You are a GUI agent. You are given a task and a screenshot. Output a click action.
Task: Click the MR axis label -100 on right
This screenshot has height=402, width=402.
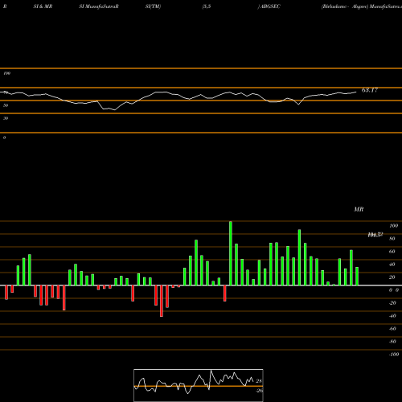point(394,355)
